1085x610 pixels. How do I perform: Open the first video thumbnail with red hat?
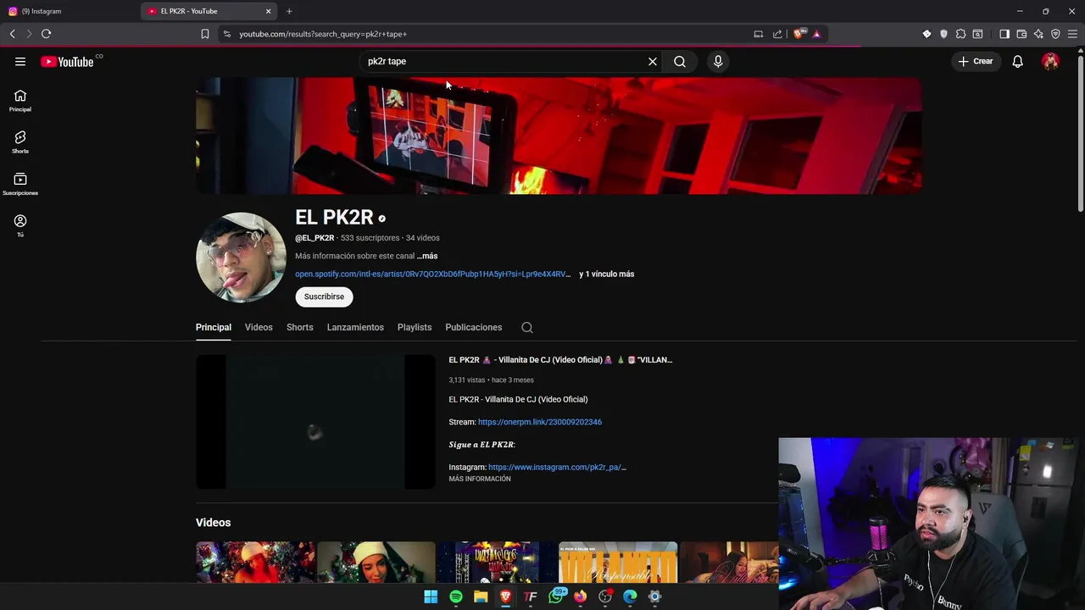(255, 563)
